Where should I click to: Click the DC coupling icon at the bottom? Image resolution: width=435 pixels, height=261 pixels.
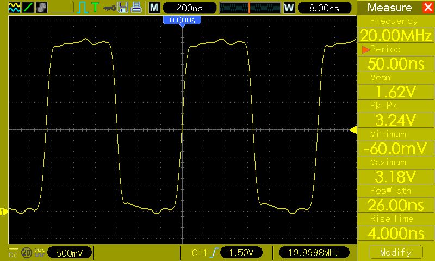(x=13, y=253)
